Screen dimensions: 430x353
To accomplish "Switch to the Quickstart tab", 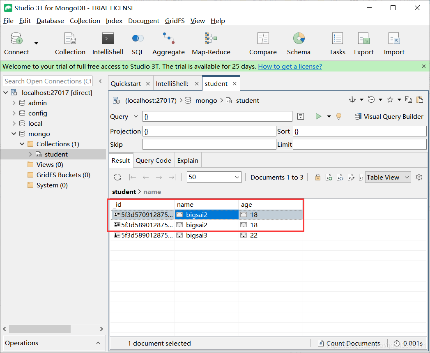I will click(126, 84).
